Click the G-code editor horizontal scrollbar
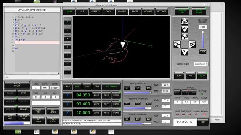Image resolution: width=241 pixels, height=135 pixels. [x=32, y=73]
